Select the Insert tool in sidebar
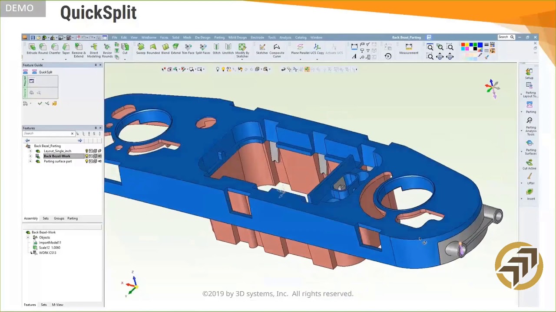The image size is (556, 312). click(530, 195)
